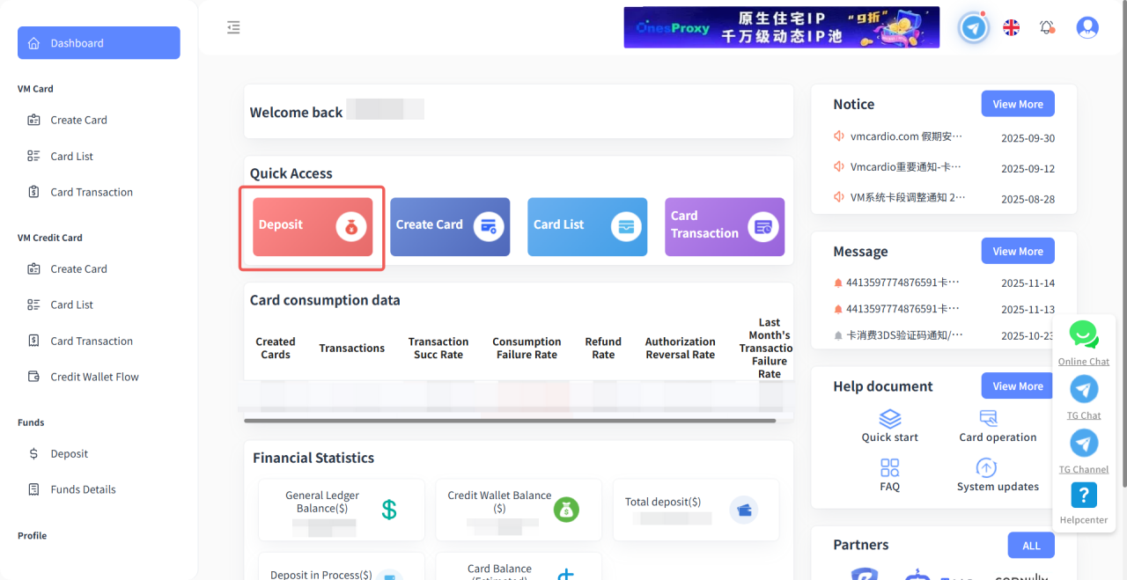The image size is (1127, 580).
Task: Open the FAQ help icon
Action: click(889, 467)
